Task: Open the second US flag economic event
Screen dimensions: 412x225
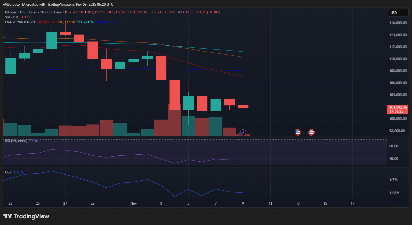Action: (311, 132)
